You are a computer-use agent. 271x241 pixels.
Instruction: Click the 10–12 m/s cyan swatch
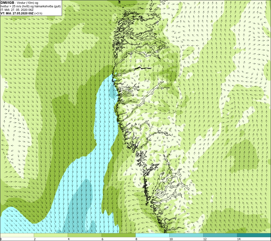tap(186, 235)
